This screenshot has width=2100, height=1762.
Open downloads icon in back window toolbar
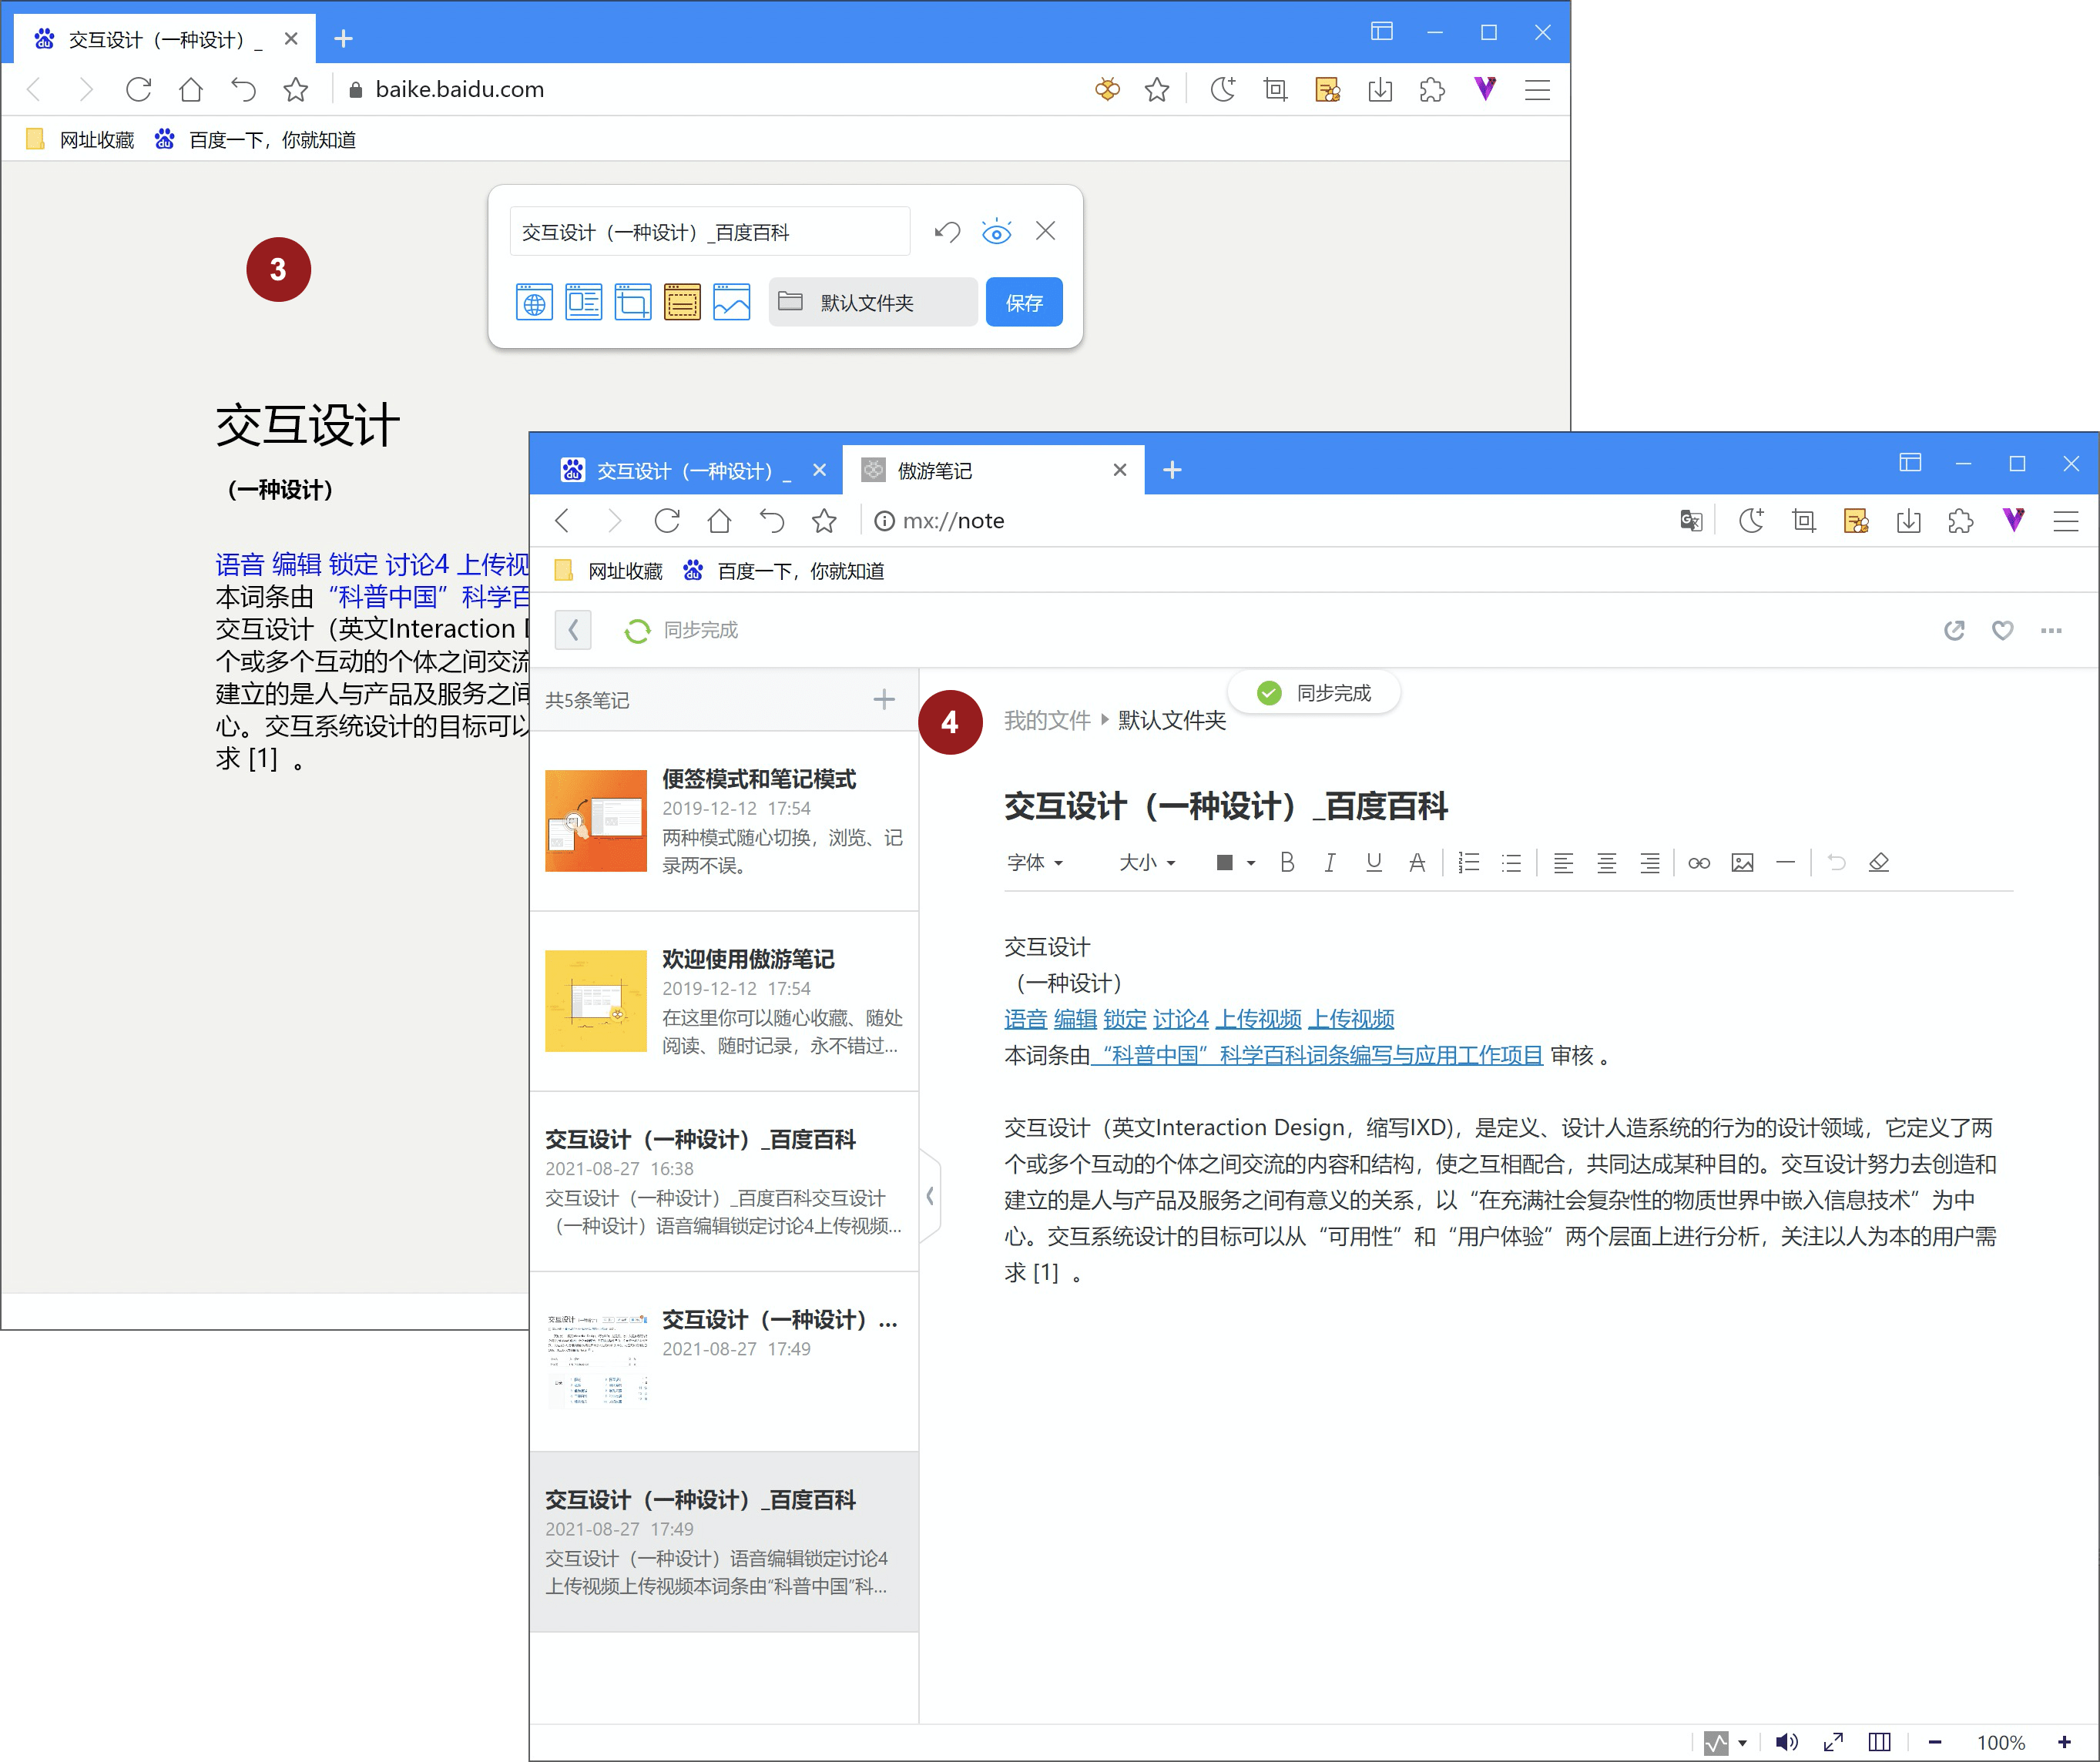1379,90
